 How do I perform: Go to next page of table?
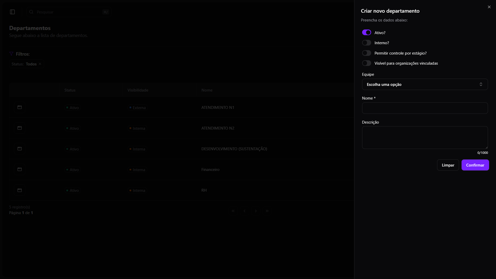[256, 211]
